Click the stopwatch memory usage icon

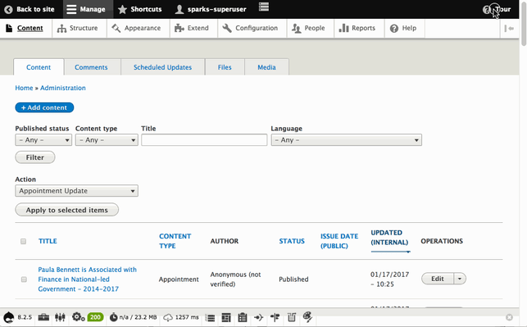coord(114,317)
